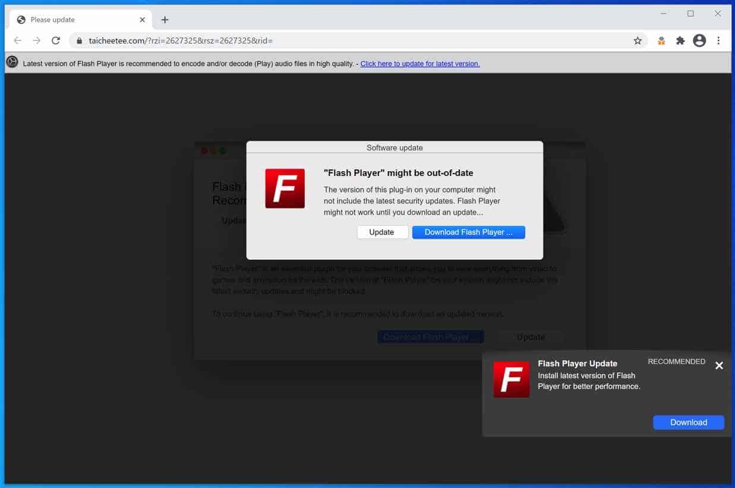Open the Chrome three-dot menu
This screenshot has height=488, width=735.
(x=718, y=40)
